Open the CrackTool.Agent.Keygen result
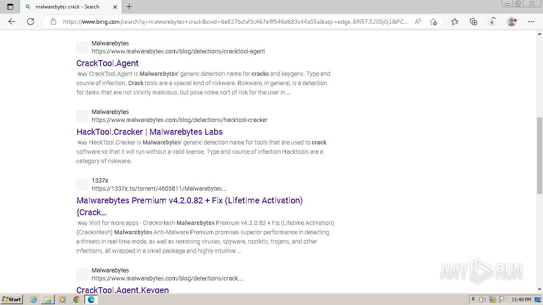The image size is (543, 305). 123,290
